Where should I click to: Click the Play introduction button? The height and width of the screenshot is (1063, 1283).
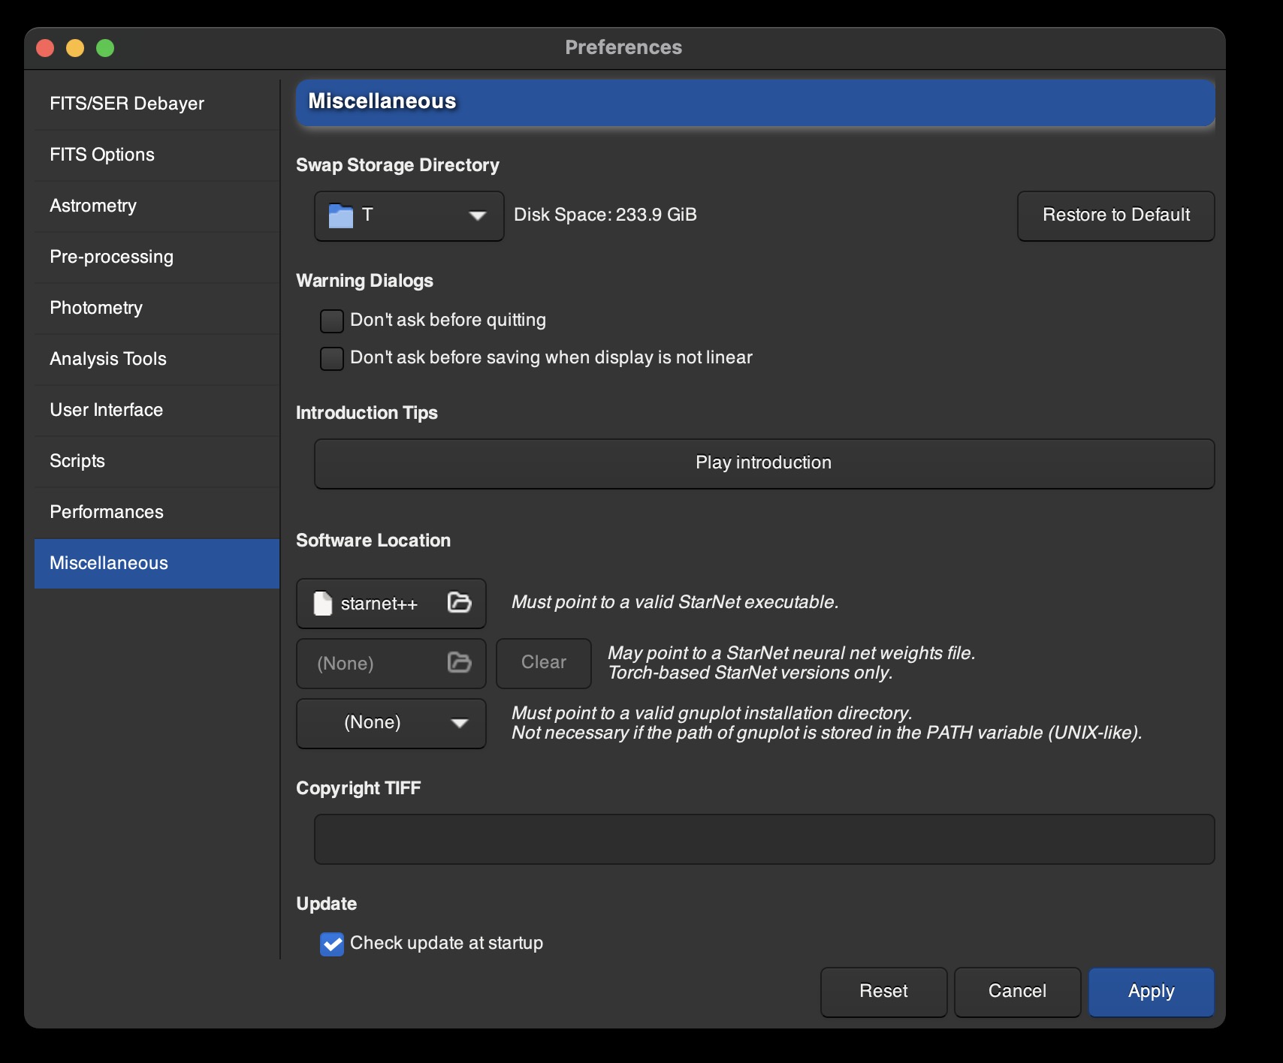pos(764,464)
